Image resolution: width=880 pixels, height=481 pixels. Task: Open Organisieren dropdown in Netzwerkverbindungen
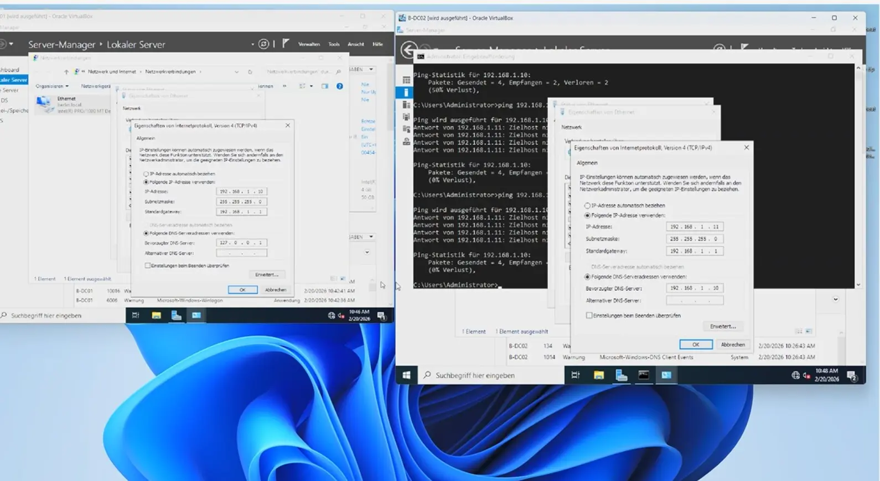(52, 86)
